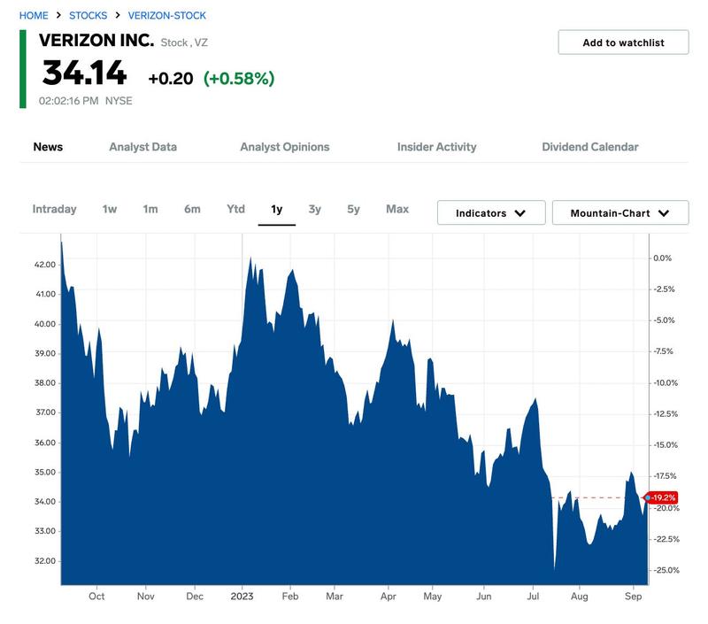This screenshot has height=624, width=708.
Task: Select the News tab
Action: 48,147
